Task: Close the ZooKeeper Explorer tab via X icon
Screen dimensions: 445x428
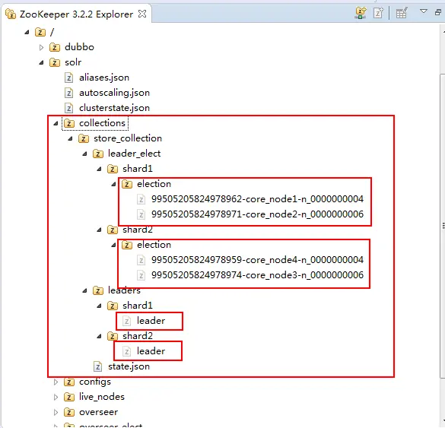Action: tap(142, 14)
